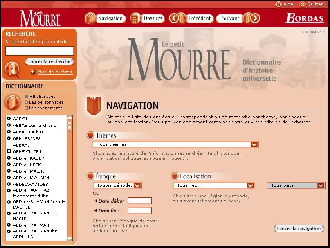Viewport: 330px width, 248px height.
Task: Click the Lancer la recherche button
Action: (x=49, y=61)
